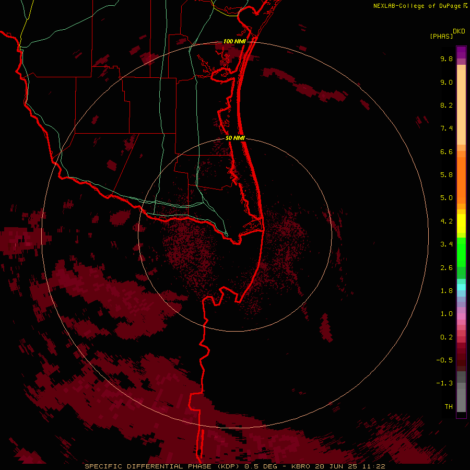
Task: Click the bright green segment of the color bar
Action: (461, 252)
